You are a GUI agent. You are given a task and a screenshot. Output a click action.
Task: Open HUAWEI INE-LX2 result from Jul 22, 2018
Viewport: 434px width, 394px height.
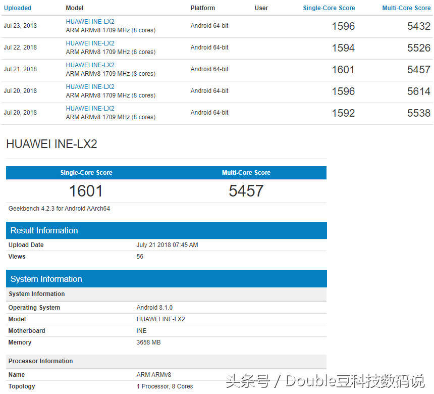pyautogui.click(x=90, y=43)
